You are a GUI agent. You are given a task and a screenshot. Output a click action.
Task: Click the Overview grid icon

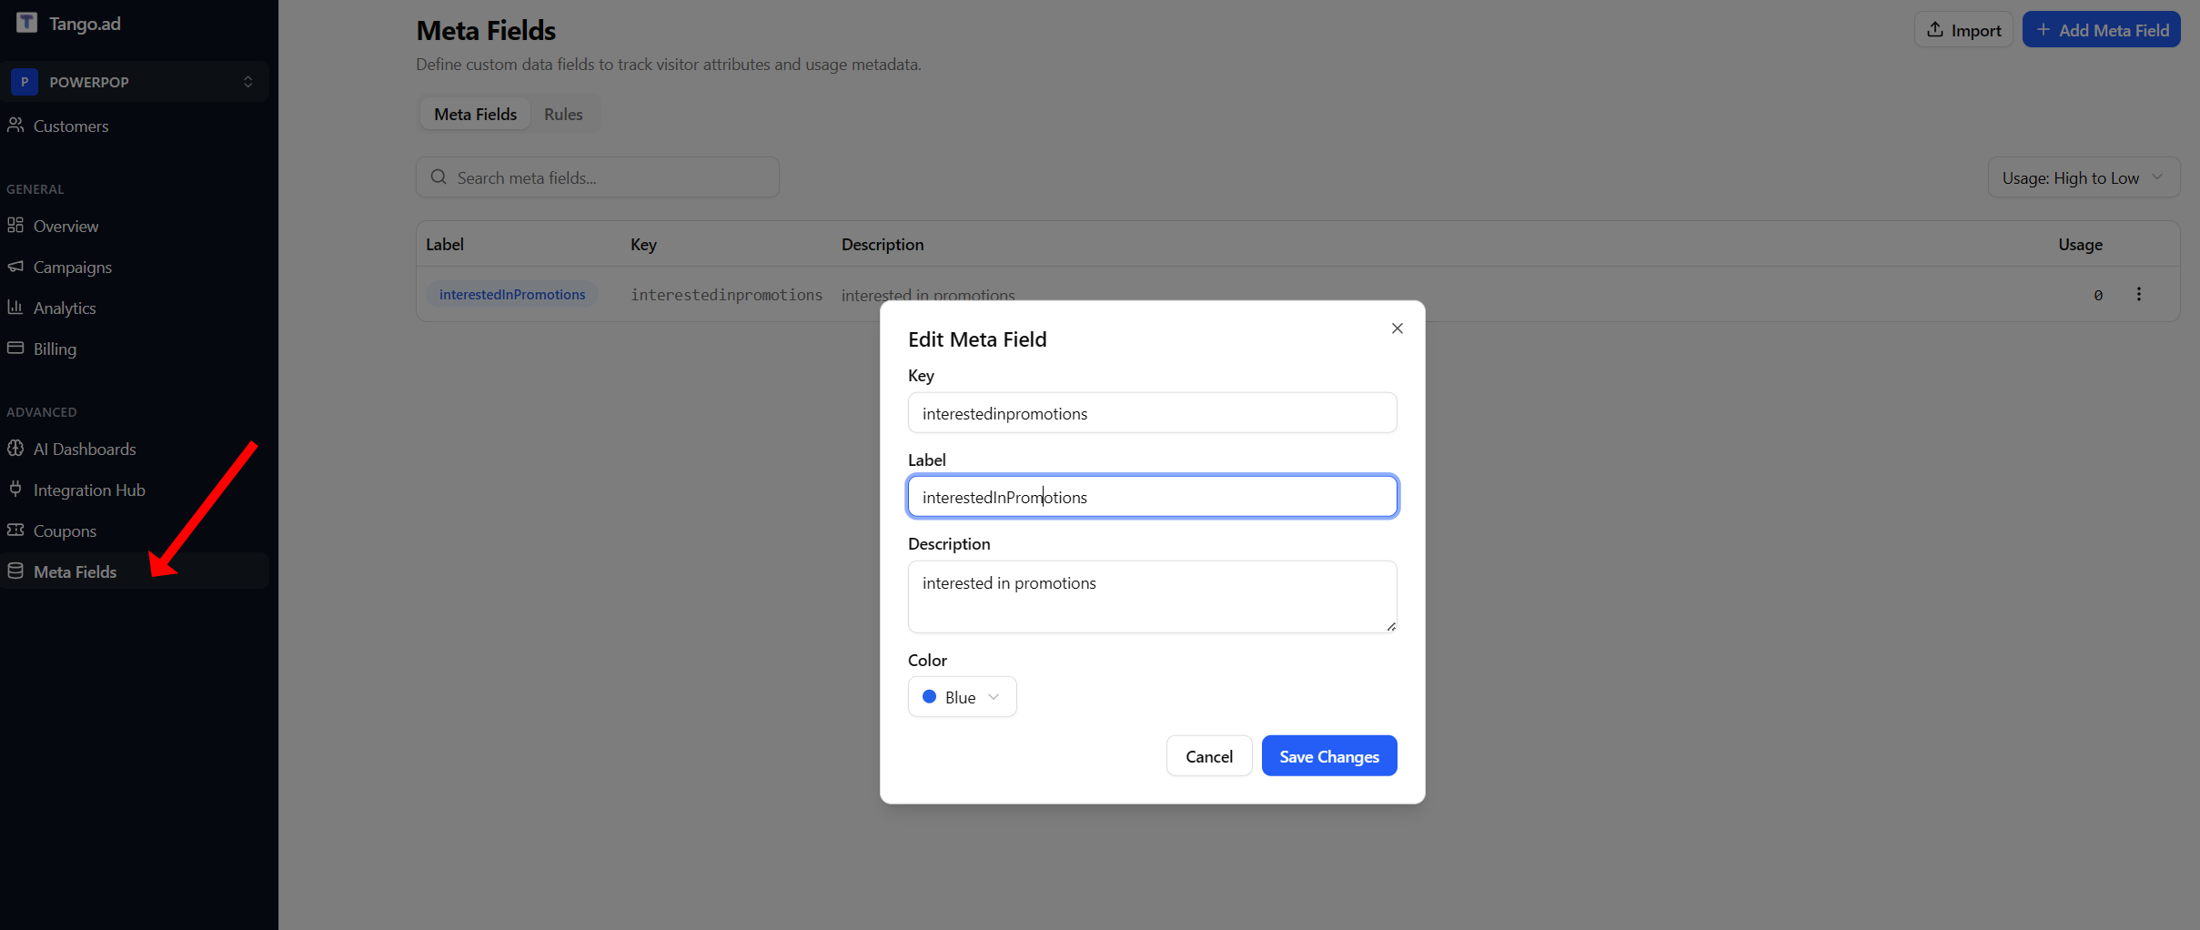point(15,225)
